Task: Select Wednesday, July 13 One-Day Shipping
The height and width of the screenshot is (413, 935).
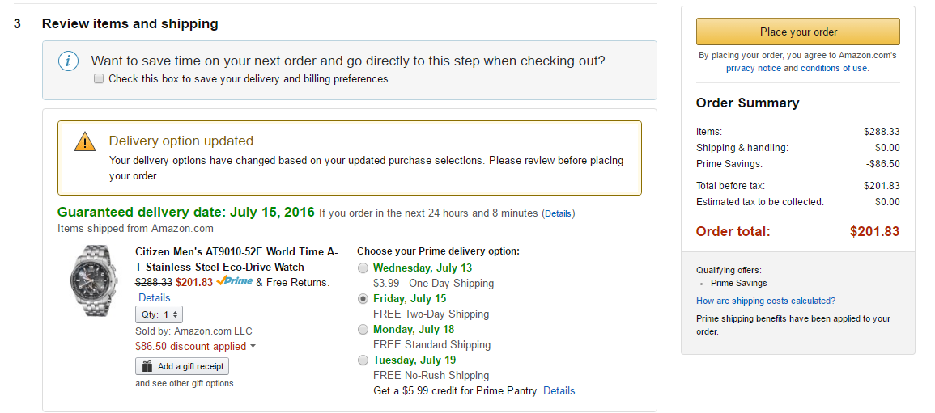Action: pyautogui.click(x=363, y=268)
